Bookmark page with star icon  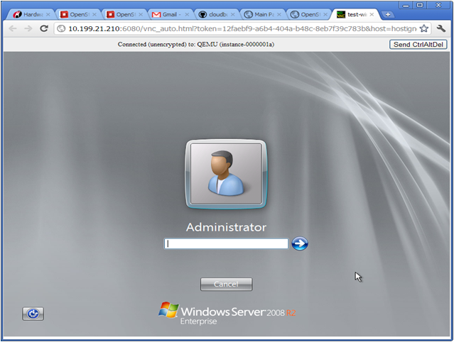424,28
